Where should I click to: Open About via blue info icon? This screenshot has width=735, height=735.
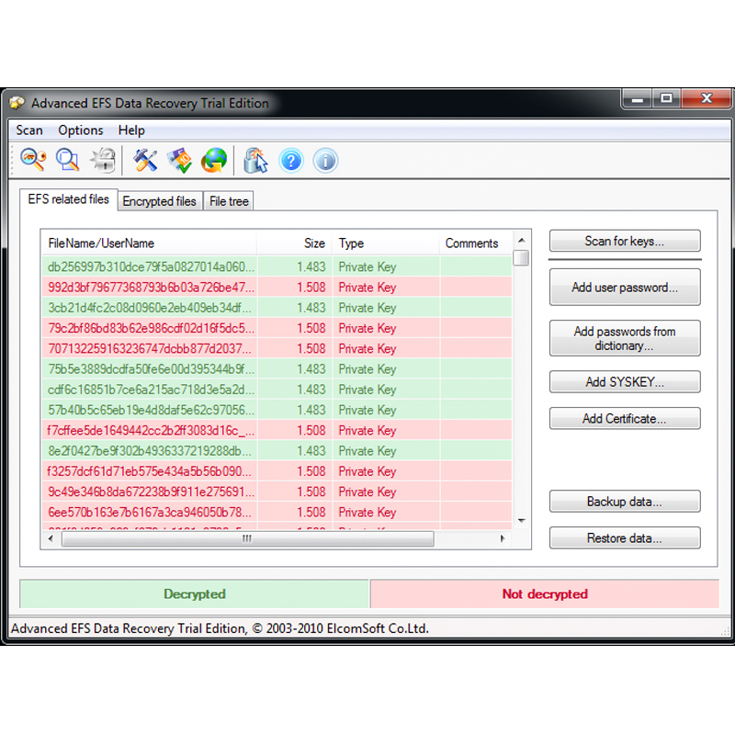pos(325,161)
